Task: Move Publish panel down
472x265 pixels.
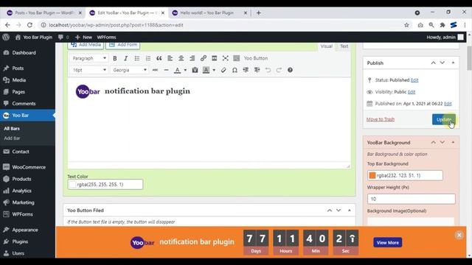Action: pos(442,63)
